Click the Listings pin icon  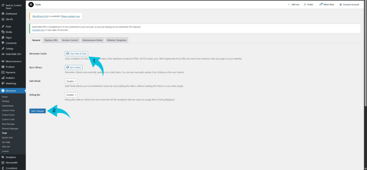(x=3, y=49)
